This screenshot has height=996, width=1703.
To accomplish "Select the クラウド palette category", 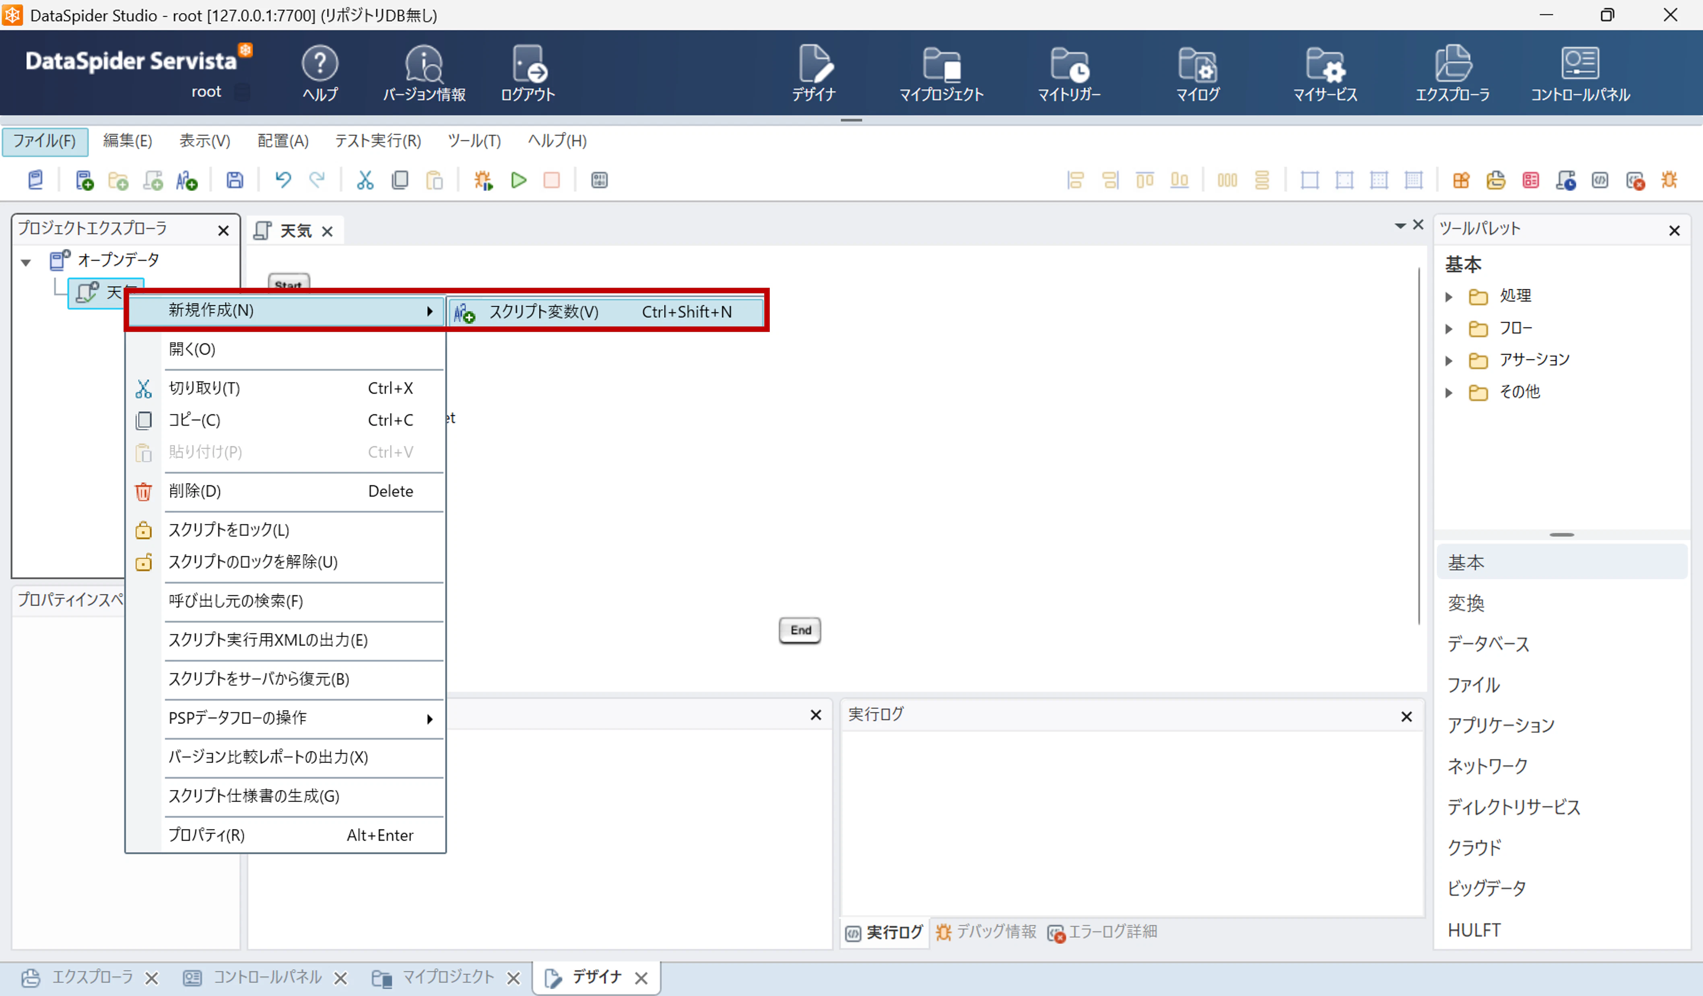I will click(x=1561, y=847).
